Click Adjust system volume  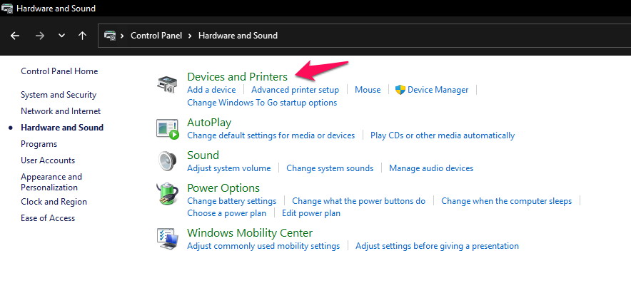[x=229, y=168]
